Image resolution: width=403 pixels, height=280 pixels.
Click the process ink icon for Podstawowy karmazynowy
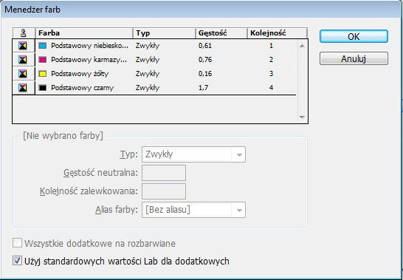(23, 60)
